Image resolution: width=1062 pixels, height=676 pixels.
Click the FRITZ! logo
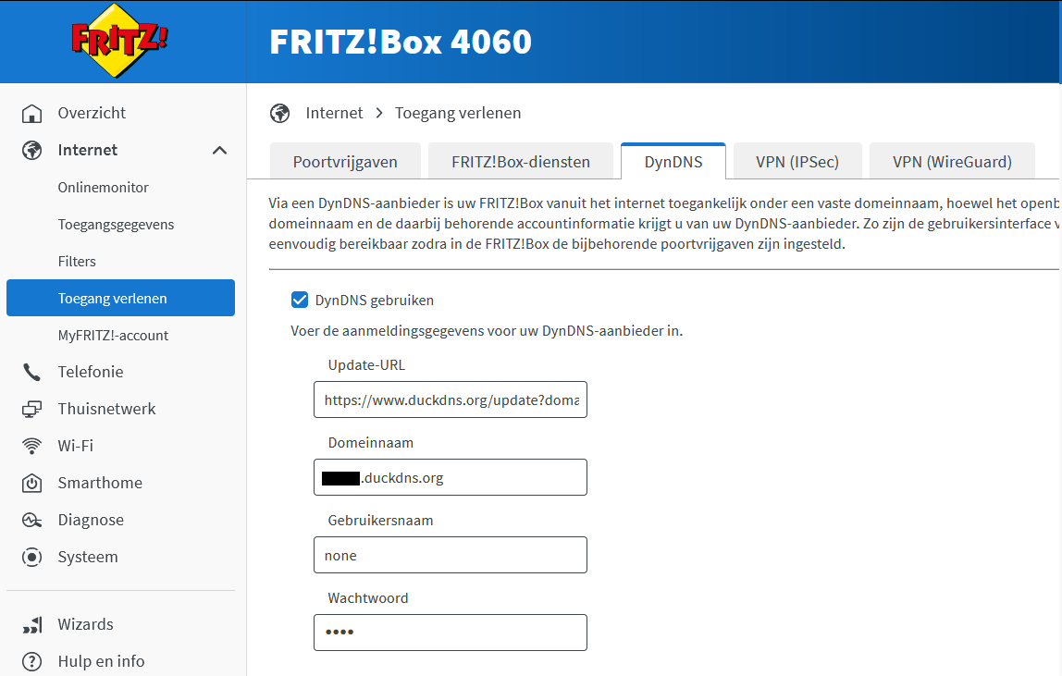pos(120,42)
